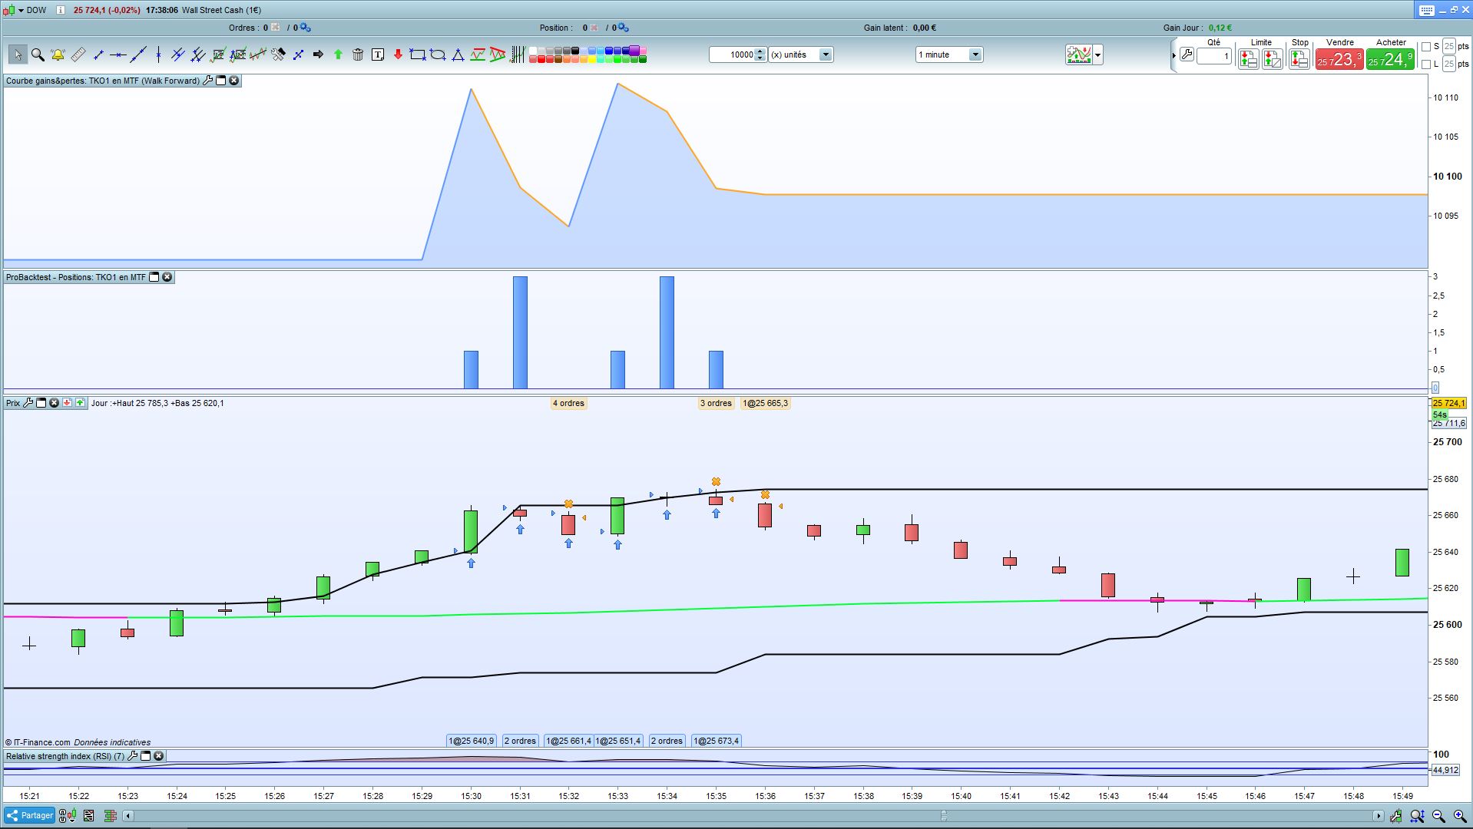
Task: Open the 1 minute timeframe dropdown
Action: (975, 54)
